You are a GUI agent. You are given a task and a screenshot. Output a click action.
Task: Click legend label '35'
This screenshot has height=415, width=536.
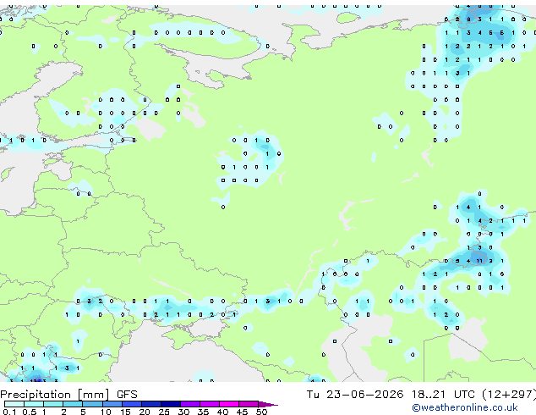tap(203, 412)
